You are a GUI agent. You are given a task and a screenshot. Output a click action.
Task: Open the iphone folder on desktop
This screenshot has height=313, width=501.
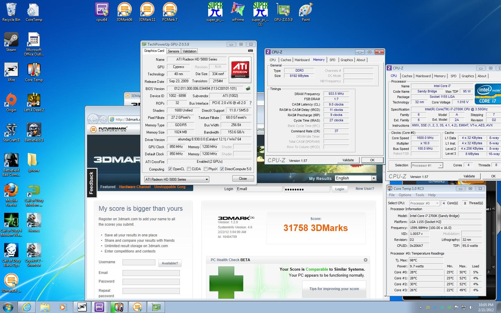(34, 162)
